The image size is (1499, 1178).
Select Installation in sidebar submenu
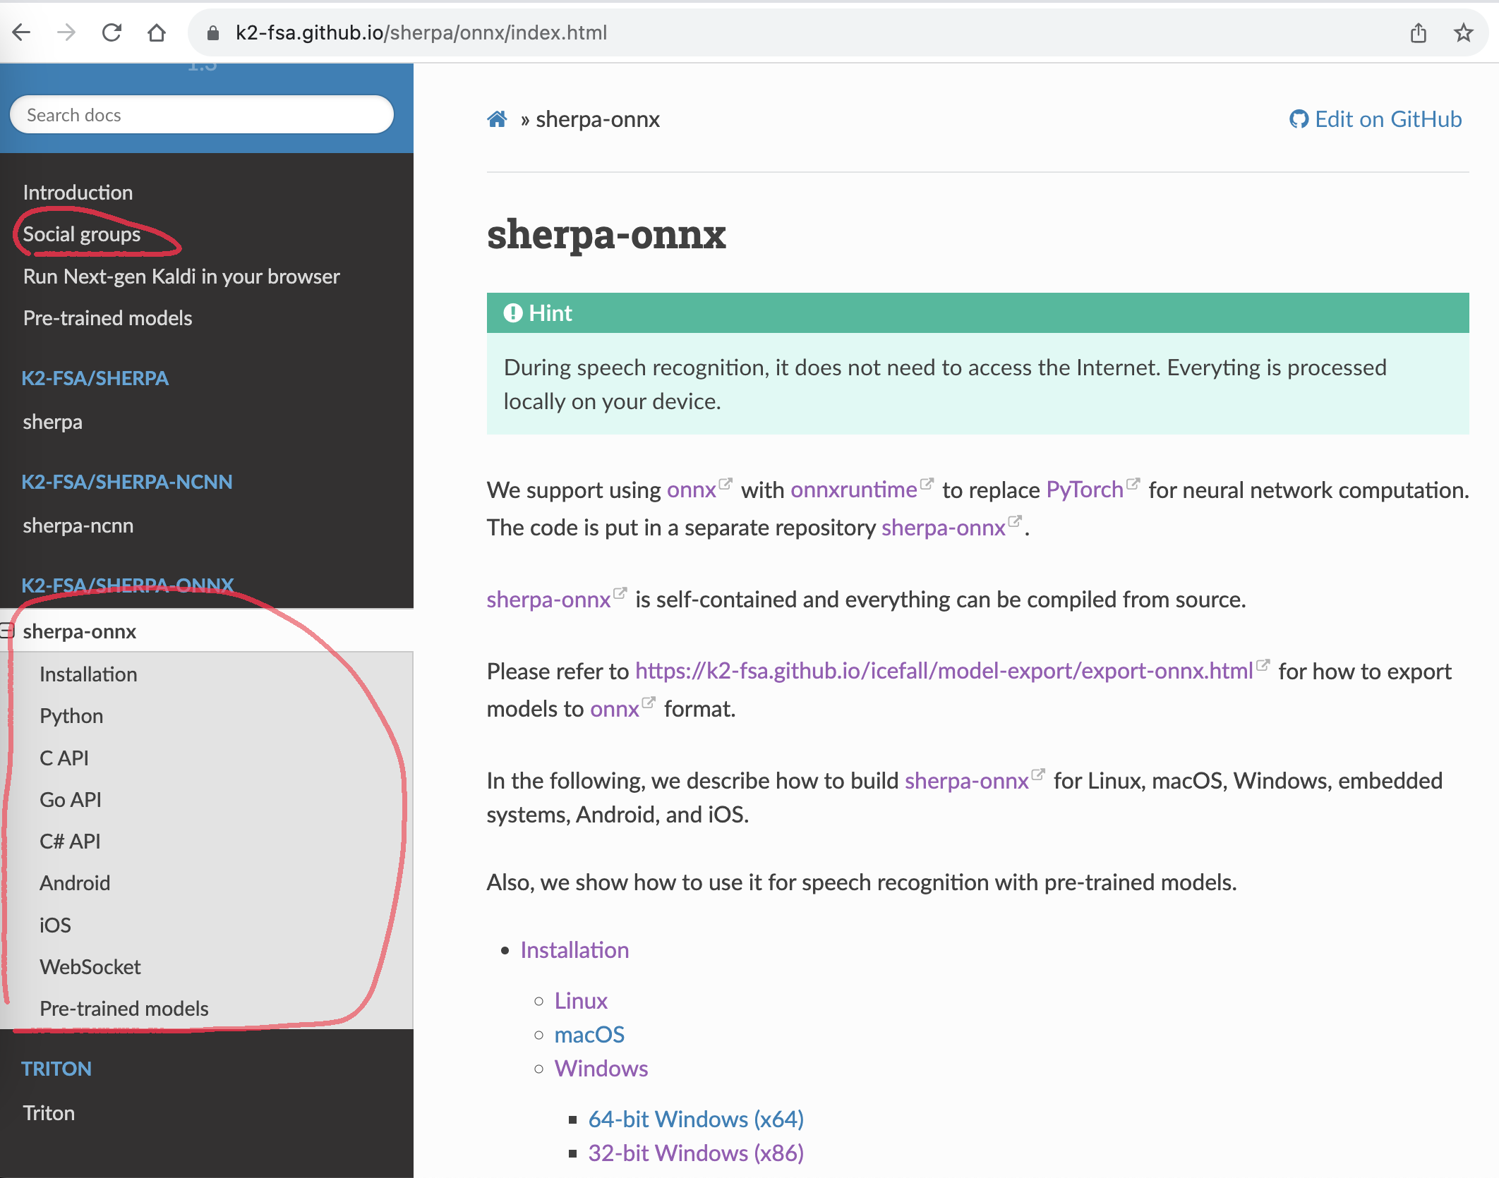coord(88,674)
